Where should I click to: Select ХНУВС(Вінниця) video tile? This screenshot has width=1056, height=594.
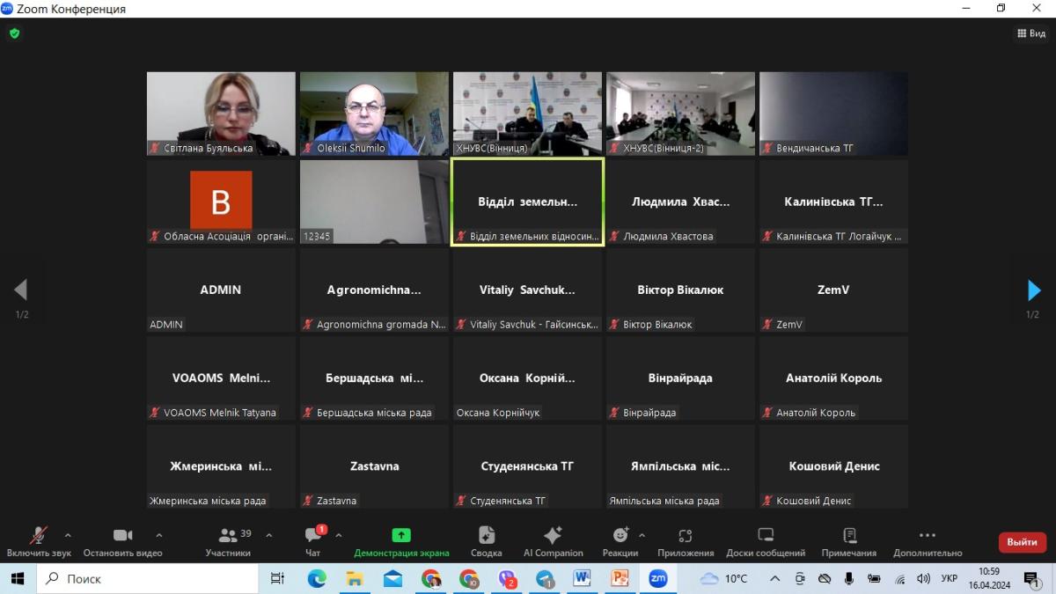point(527,114)
